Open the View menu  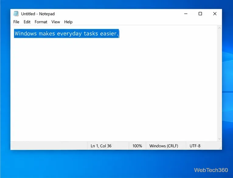point(56,22)
